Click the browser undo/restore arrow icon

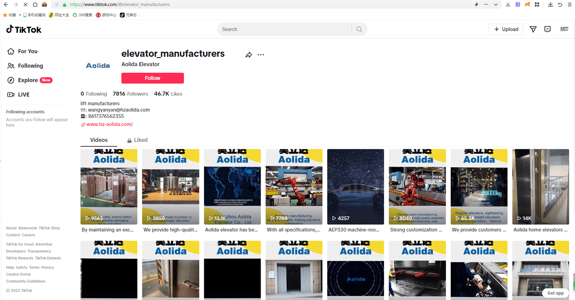coord(560,4)
